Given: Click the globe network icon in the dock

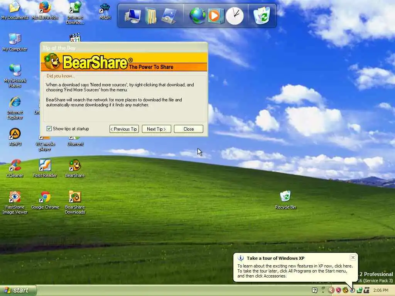Looking at the screenshot, I should click(x=197, y=16).
